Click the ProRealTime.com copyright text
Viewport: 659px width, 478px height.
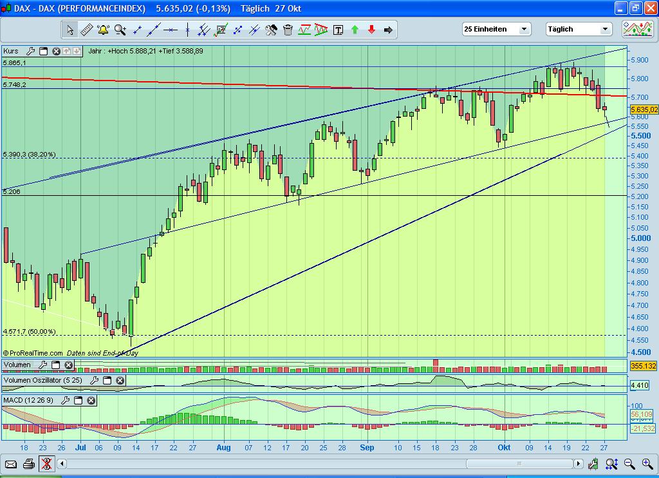click(x=33, y=353)
